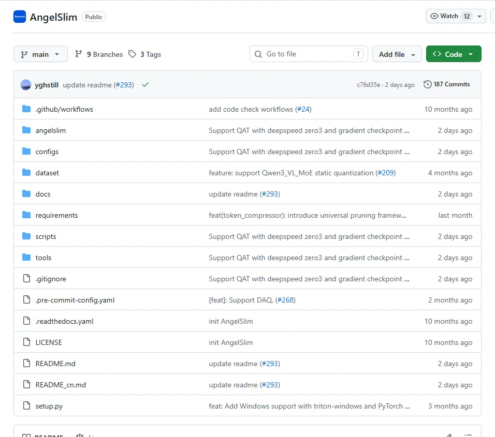Expand the Watch notifications dropdown arrow

[479, 16]
